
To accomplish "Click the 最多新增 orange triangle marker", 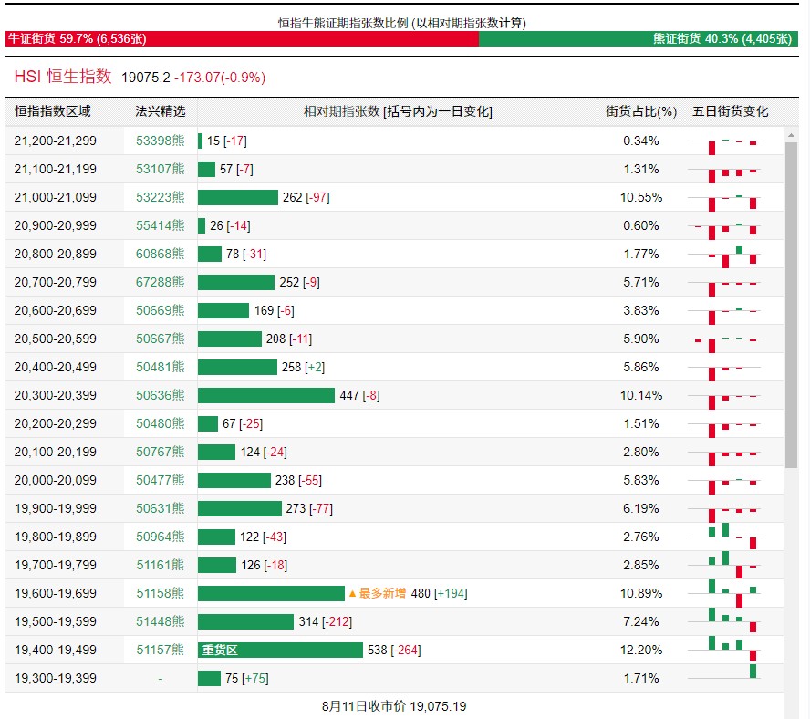I will pos(352,593).
